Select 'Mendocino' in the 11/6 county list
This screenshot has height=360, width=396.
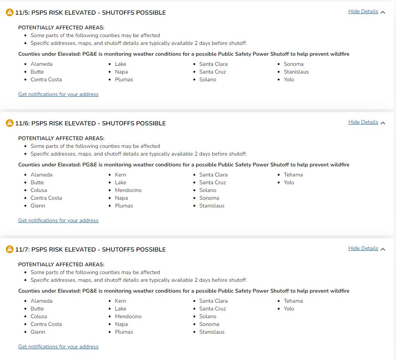pyautogui.click(x=128, y=190)
